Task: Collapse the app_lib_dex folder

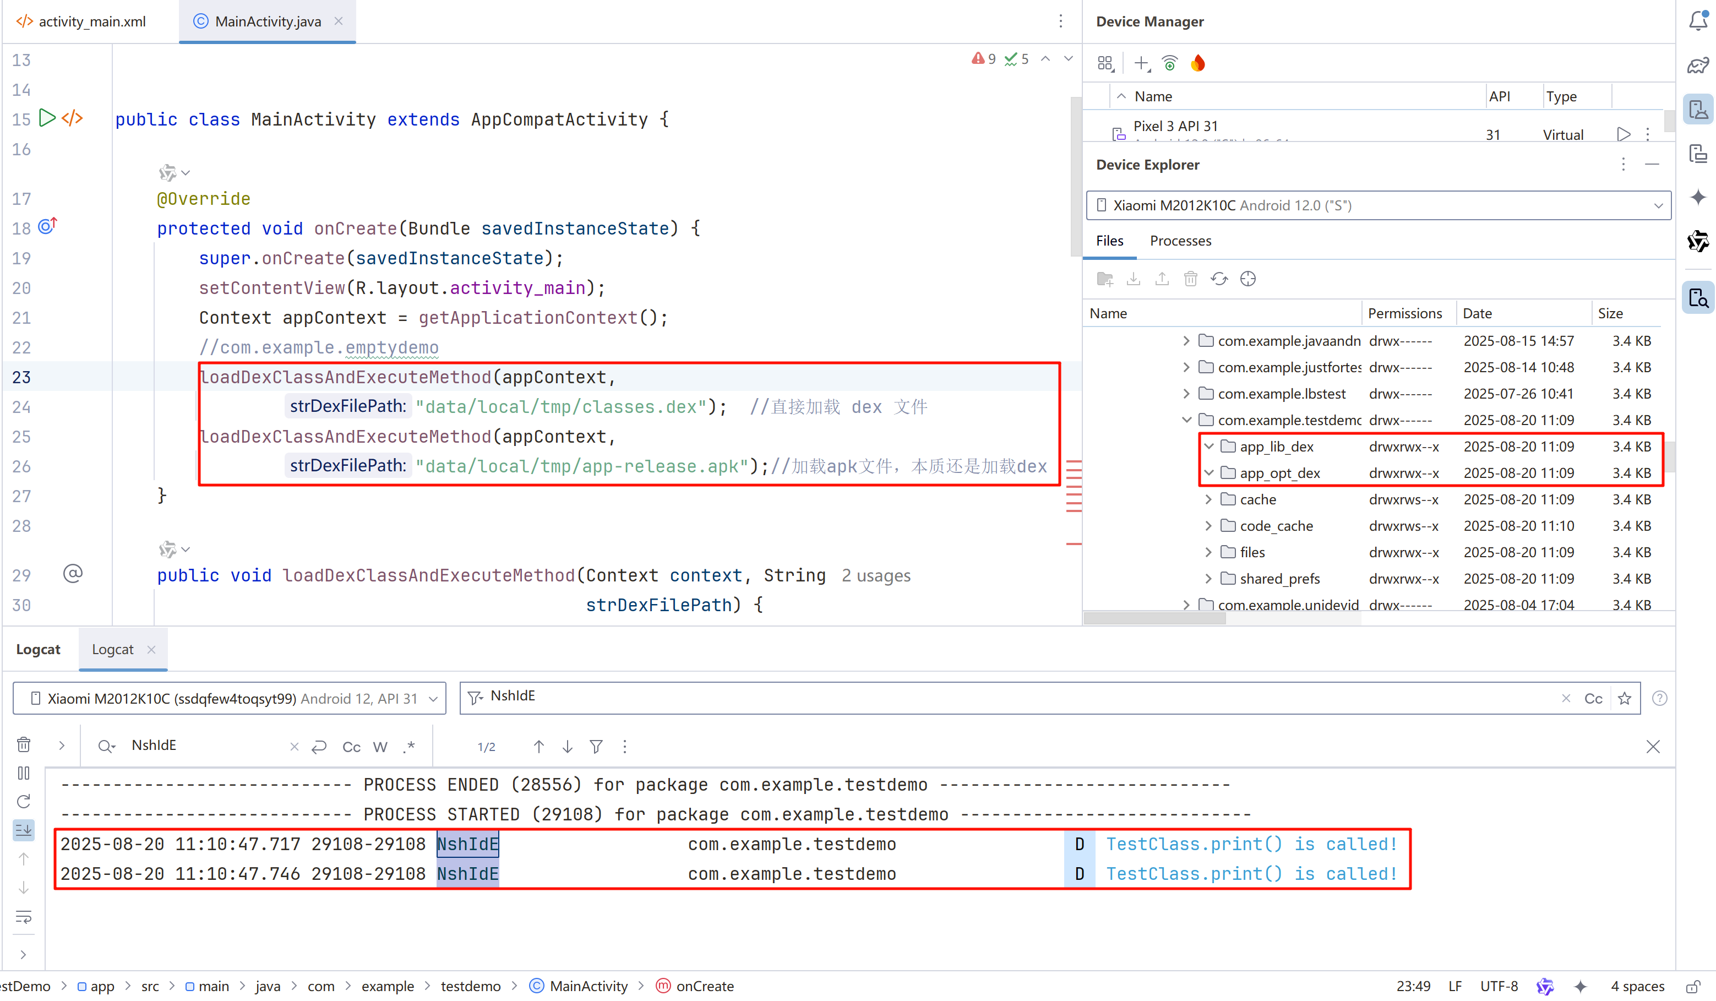Action: point(1209,447)
